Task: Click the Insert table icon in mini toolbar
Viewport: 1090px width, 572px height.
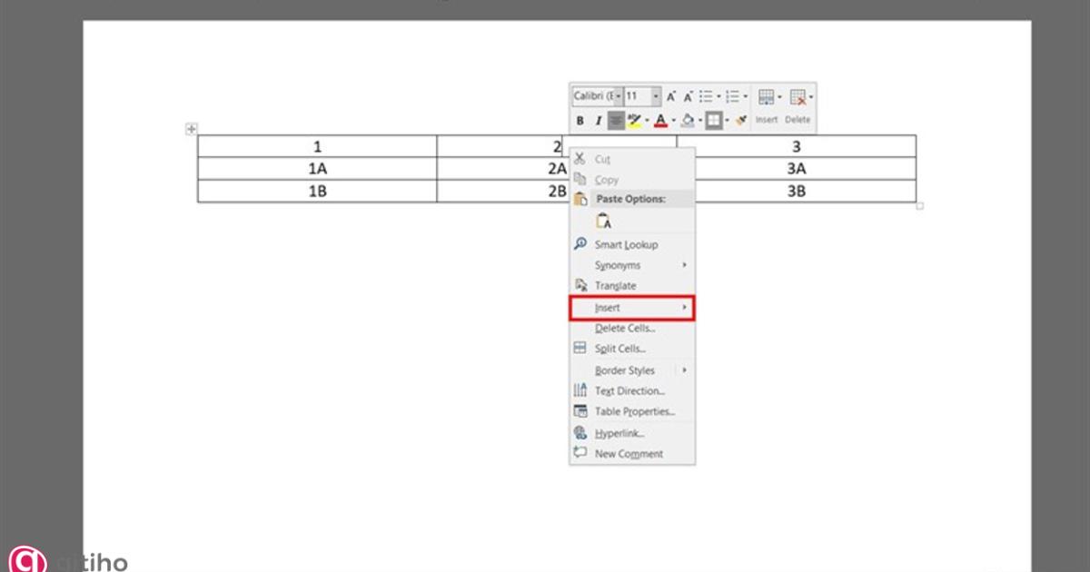Action: 767,98
